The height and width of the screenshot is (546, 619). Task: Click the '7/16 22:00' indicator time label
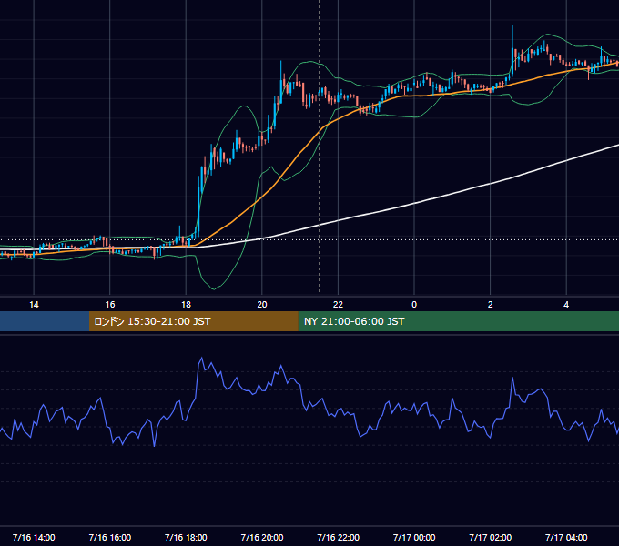pyautogui.click(x=338, y=537)
